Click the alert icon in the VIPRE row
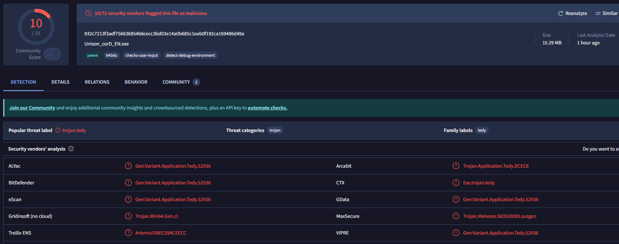Screen dimensions: 619x244 point(456,233)
